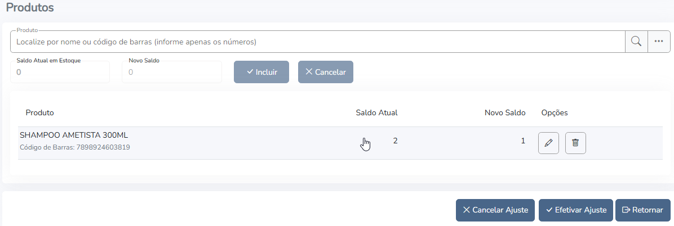Click the Produtos page heading
The width and height of the screenshot is (674, 226).
point(30,8)
